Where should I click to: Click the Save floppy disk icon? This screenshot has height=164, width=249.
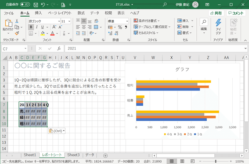[36, 5]
